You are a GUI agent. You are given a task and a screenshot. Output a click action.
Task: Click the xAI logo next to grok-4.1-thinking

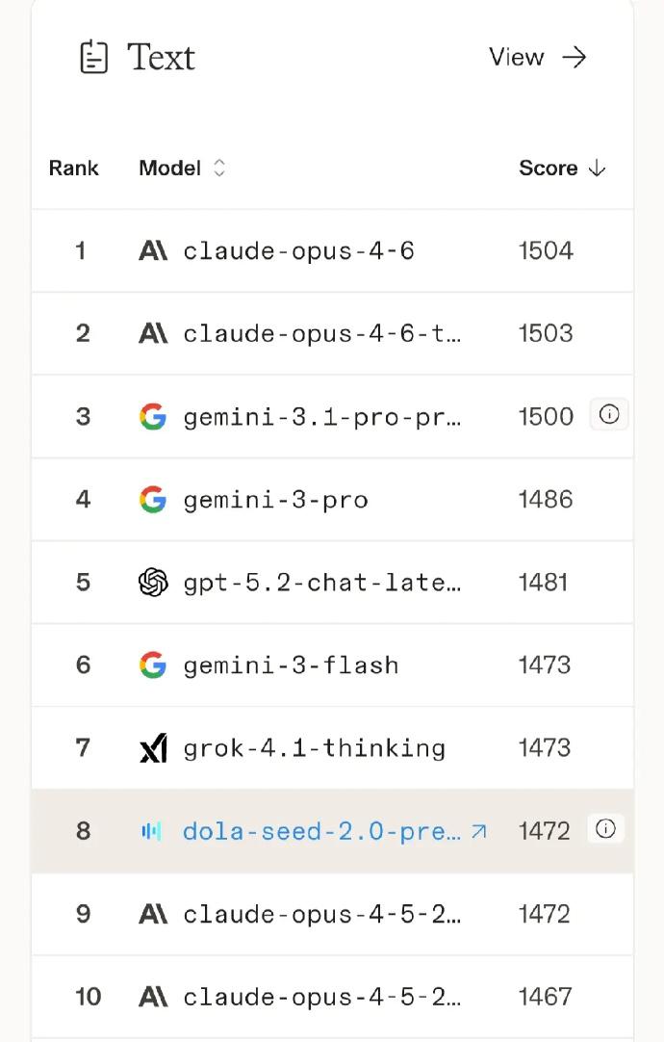point(153,748)
